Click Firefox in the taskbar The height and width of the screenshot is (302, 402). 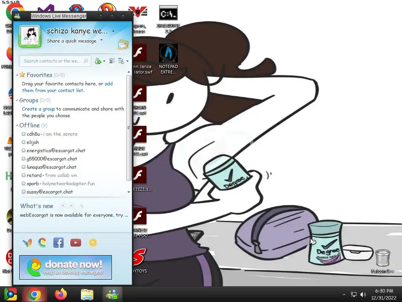(x=61, y=294)
